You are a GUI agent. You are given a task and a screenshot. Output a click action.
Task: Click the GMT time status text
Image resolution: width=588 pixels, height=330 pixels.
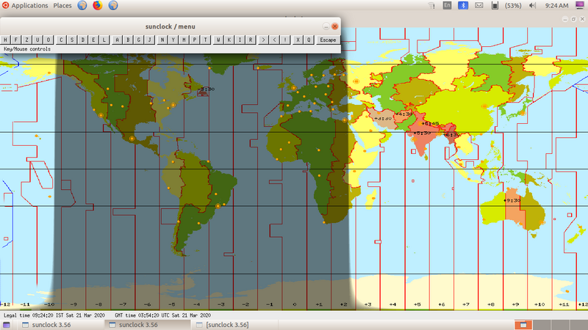click(x=162, y=315)
